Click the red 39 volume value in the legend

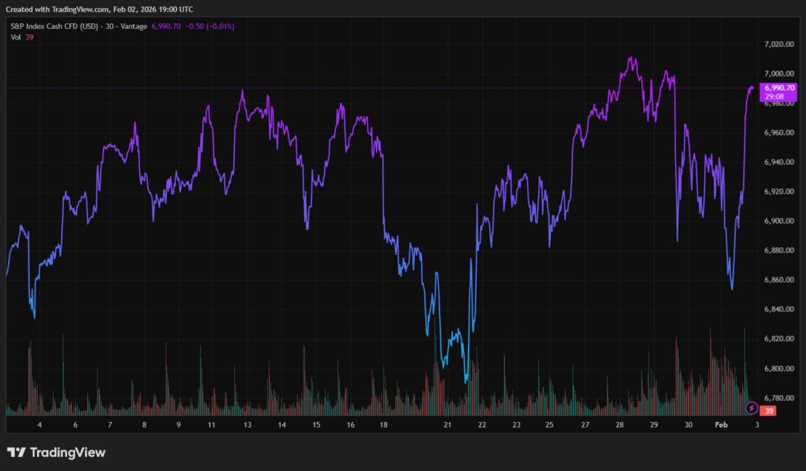point(29,37)
